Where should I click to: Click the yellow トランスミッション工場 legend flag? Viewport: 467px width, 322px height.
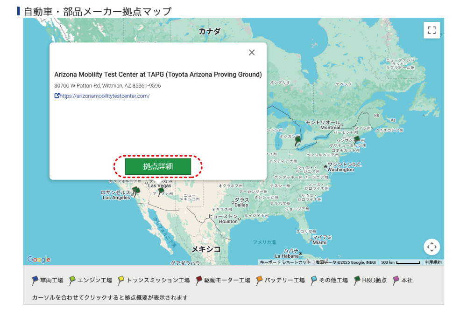(121, 280)
